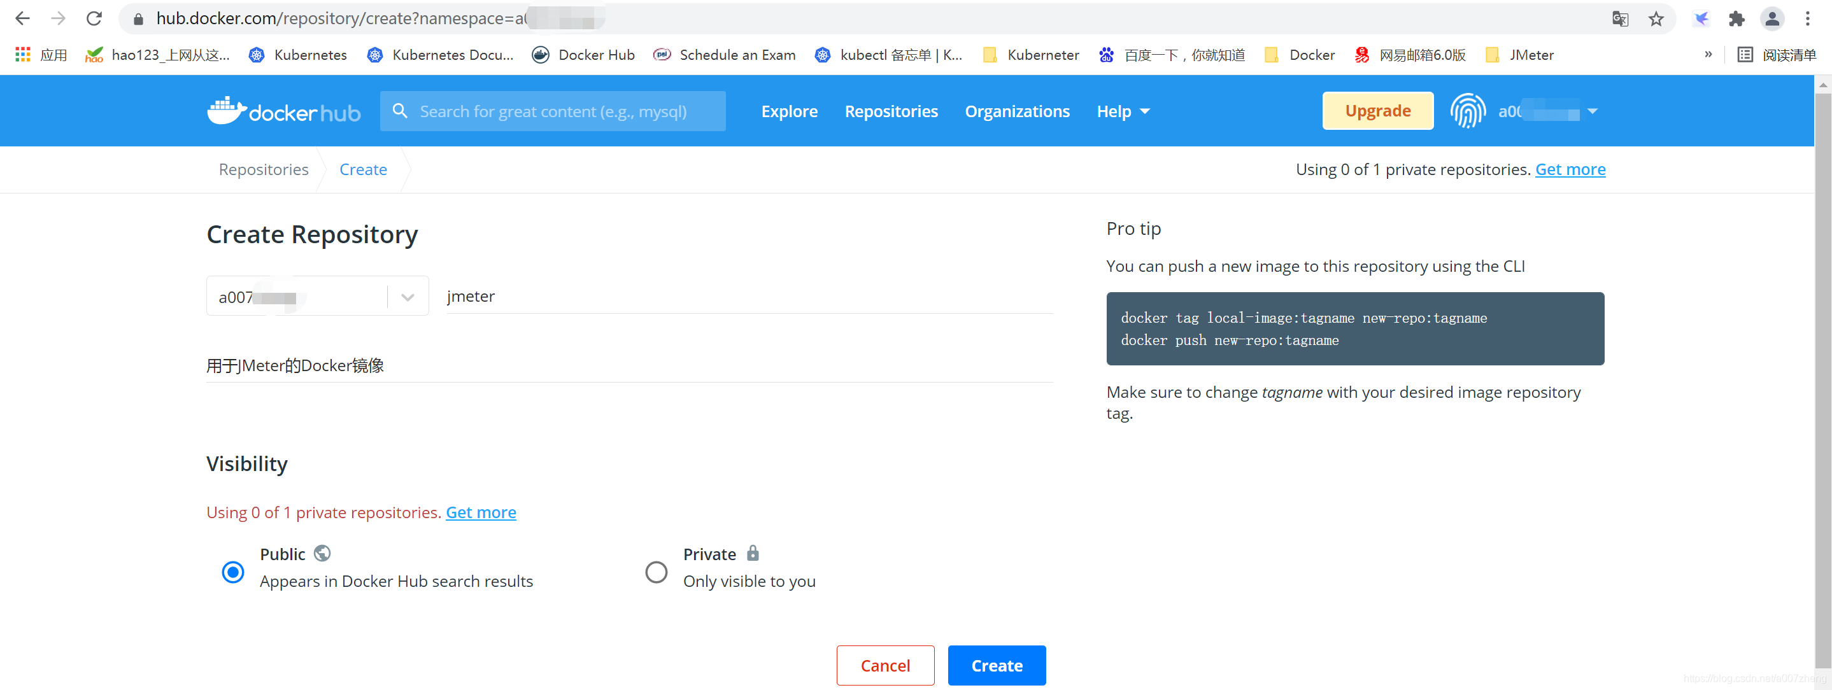1832x690 pixels.
Task: Bookmark page with star icon
Action: (1656, 19)
